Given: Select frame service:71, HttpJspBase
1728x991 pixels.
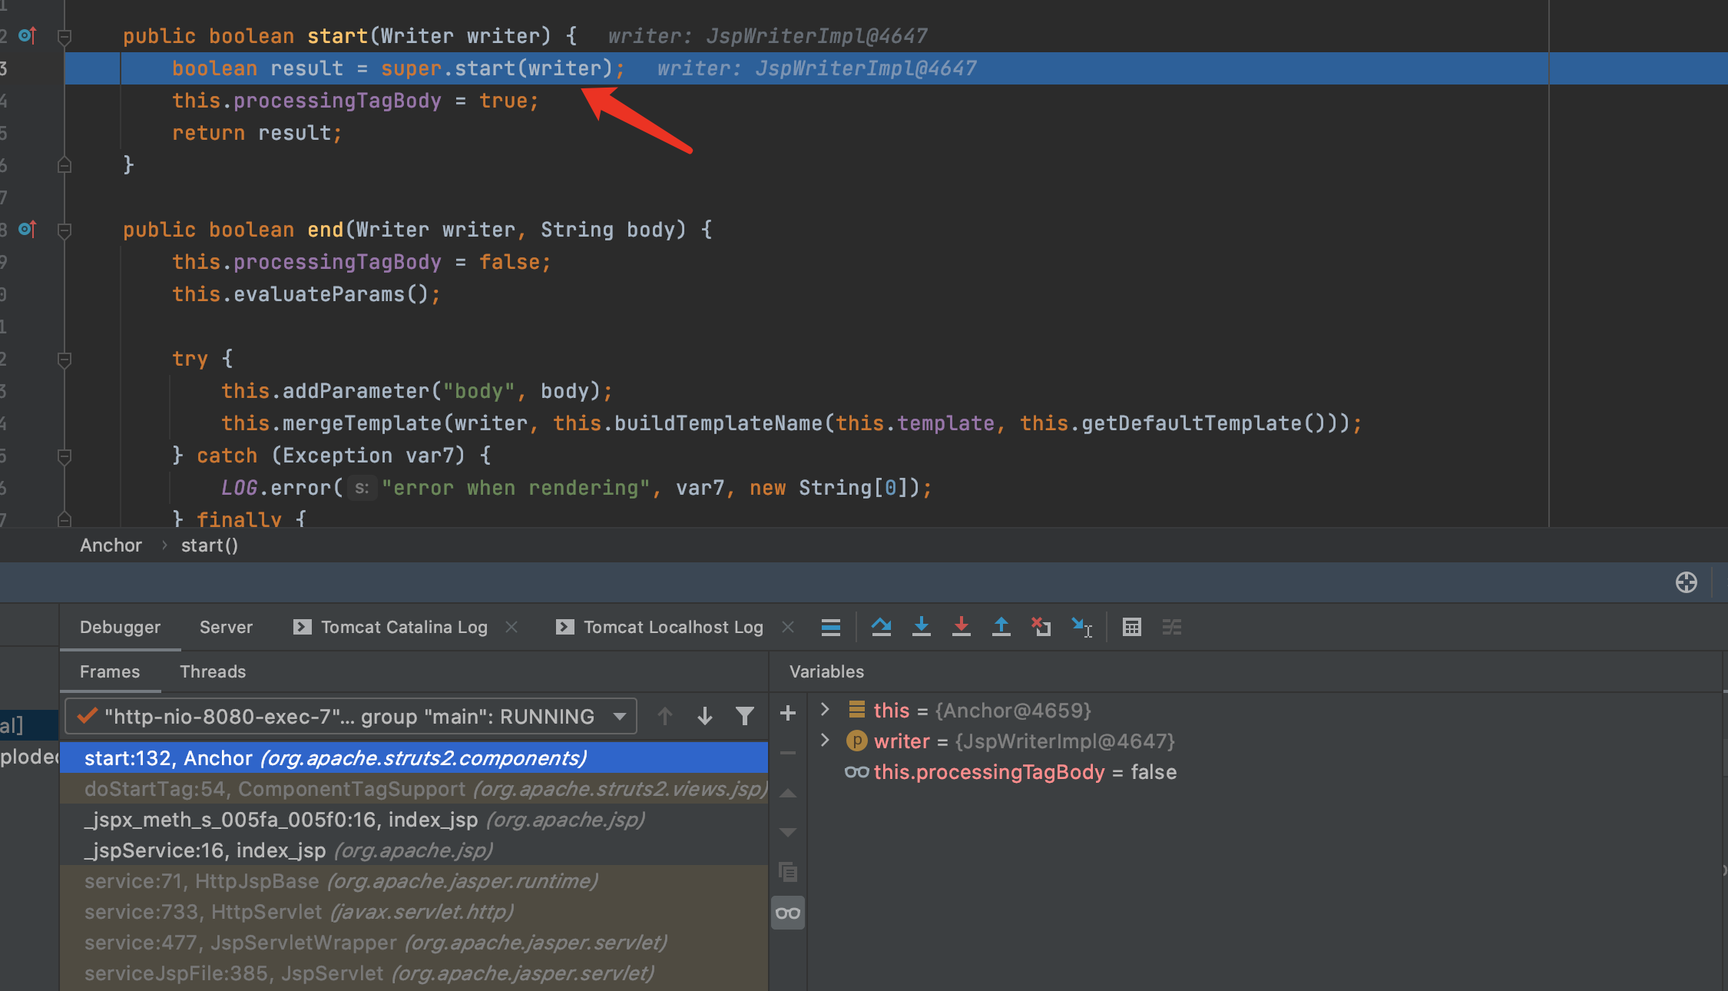Looking at the screenshot, I should [x=414, y=881].
